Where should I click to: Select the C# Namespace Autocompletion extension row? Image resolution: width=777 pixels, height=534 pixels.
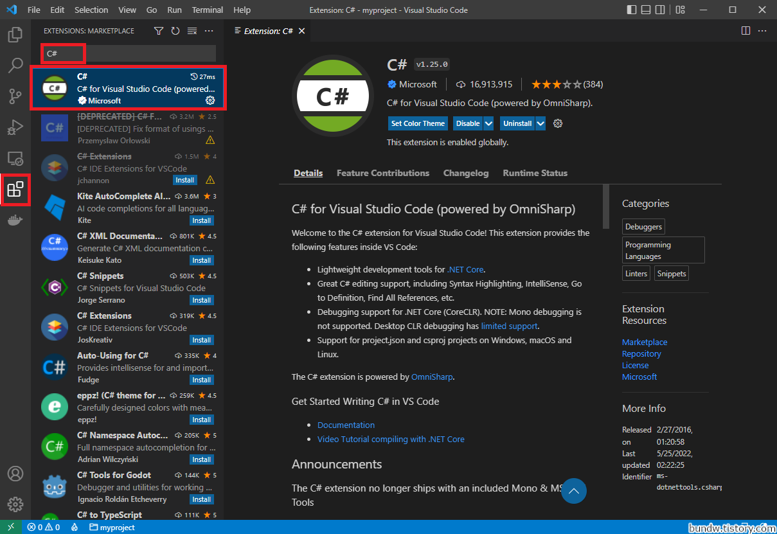tap(128, 447)
